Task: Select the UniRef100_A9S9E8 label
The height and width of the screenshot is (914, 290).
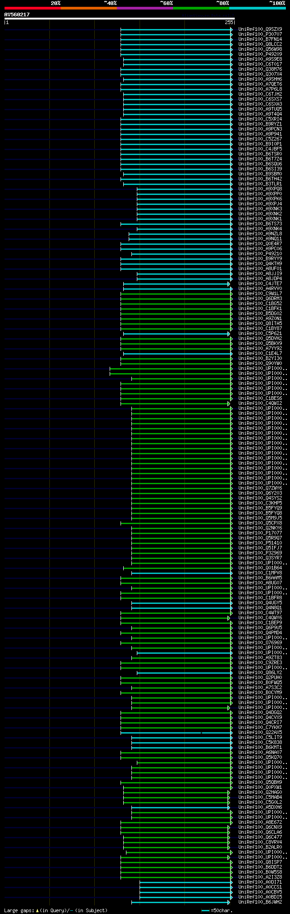Action: pyautogui.click(x=260, y=59)
